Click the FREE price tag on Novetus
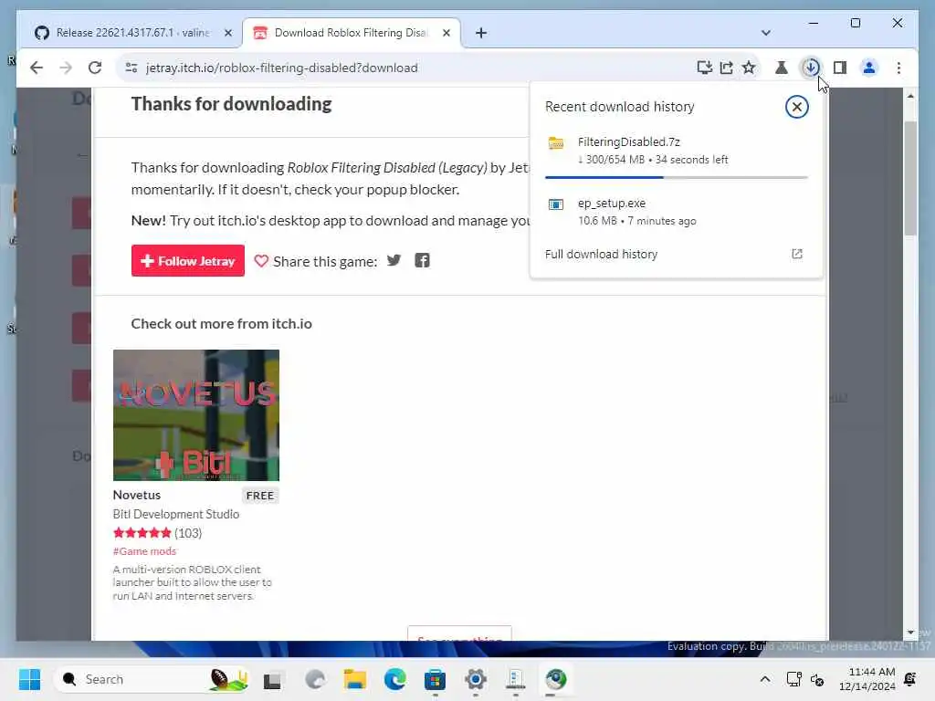Viewport: 935px width, 701px height. click(260, 496)
